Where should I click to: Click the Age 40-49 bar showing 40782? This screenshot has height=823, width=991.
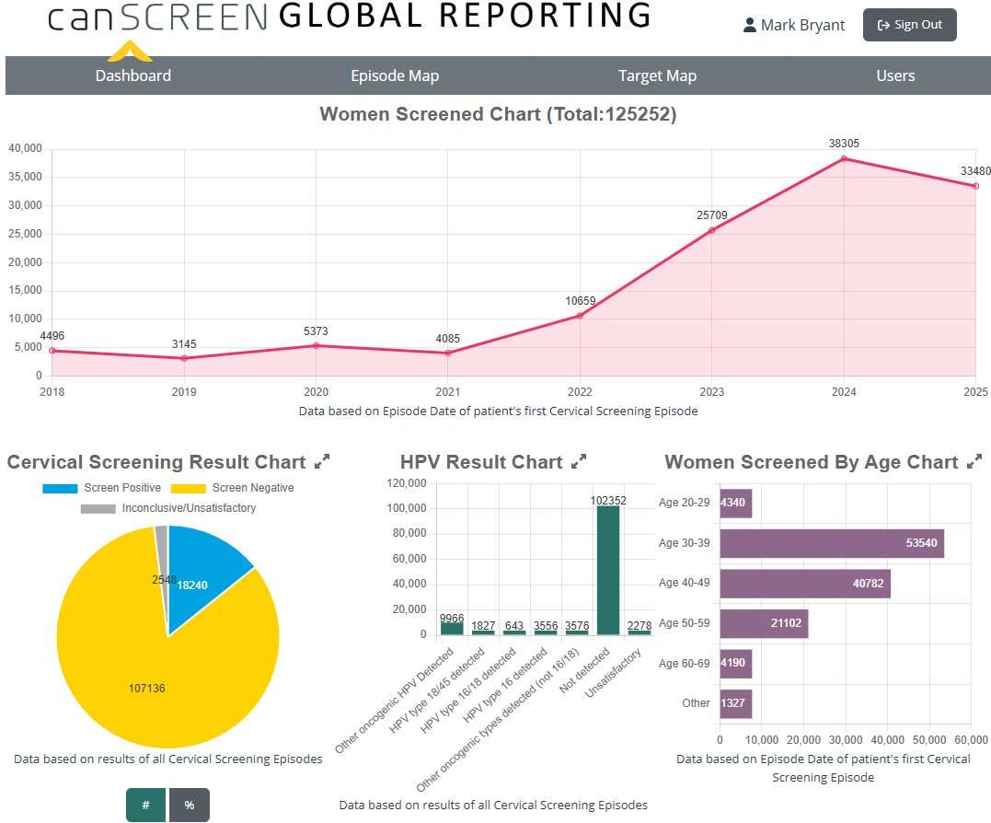point(805,584)
